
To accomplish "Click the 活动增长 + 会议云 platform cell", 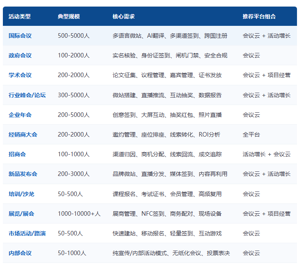I will [x=266, y=154].
